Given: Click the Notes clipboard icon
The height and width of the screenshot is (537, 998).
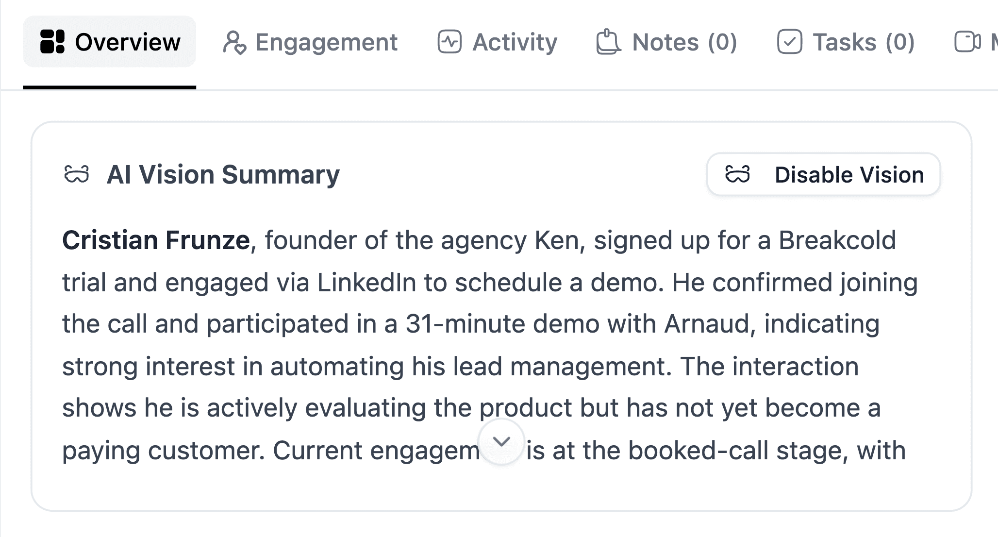Looking at the screenshot, I should [608, 41].
